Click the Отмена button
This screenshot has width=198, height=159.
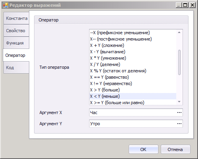[x=175, y=149]
